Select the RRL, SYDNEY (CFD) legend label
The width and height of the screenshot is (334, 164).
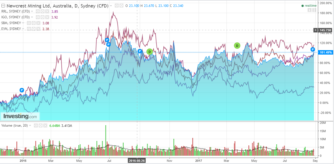[16, 11]
